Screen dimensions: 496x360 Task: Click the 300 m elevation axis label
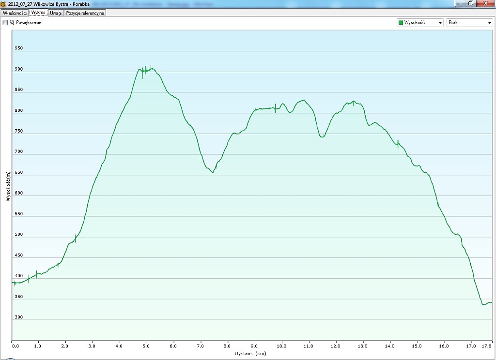19,317
